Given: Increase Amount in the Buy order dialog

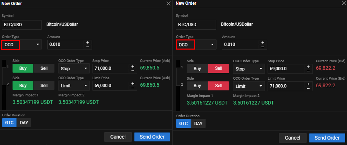Looking at the screenshot, I should [x=88, y=42].
